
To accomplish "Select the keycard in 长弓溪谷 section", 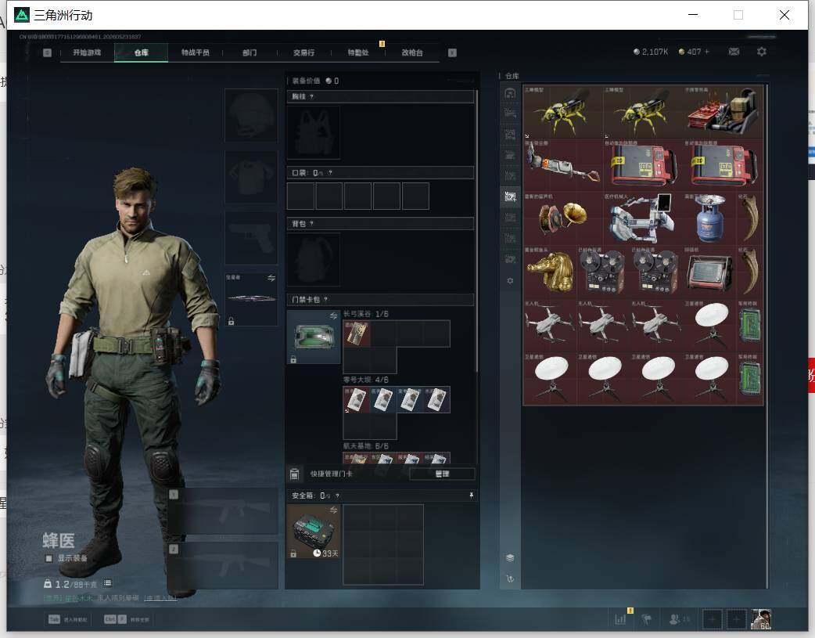I will 357,333.
